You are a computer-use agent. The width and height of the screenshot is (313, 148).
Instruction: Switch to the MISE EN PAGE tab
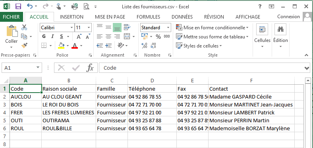point(110,17)
